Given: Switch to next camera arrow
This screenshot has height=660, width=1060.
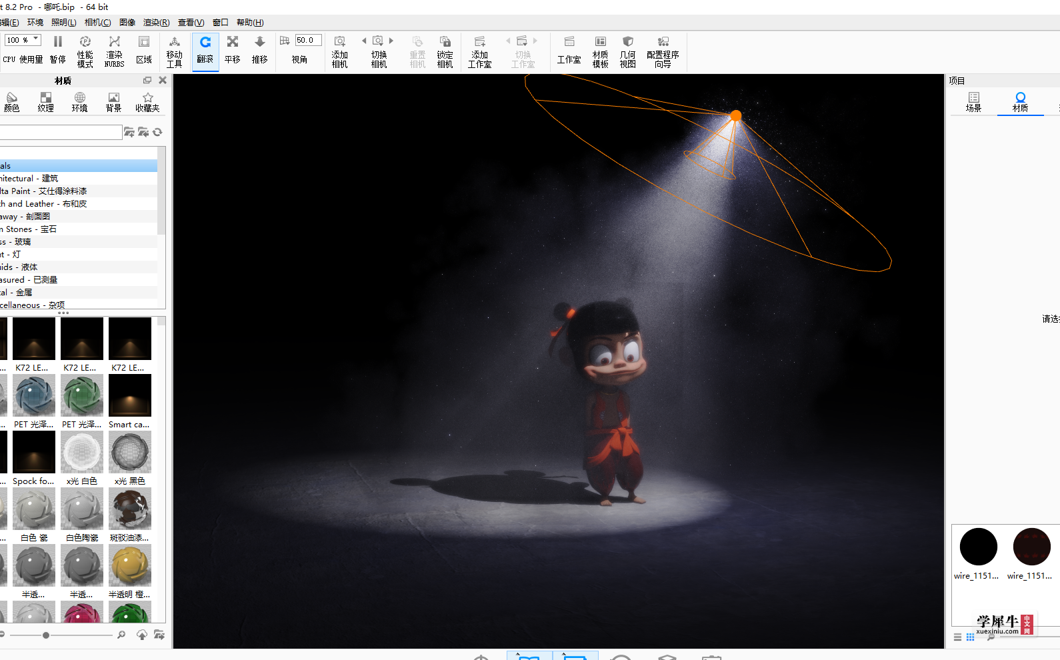Looking at the screenshot, I should [391, 41].
